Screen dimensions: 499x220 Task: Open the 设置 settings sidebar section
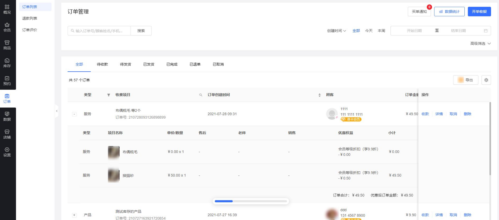pos(7,152)
